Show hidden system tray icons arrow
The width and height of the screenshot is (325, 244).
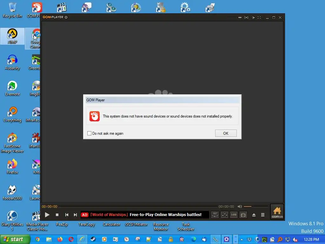click(x=242, y=240)
